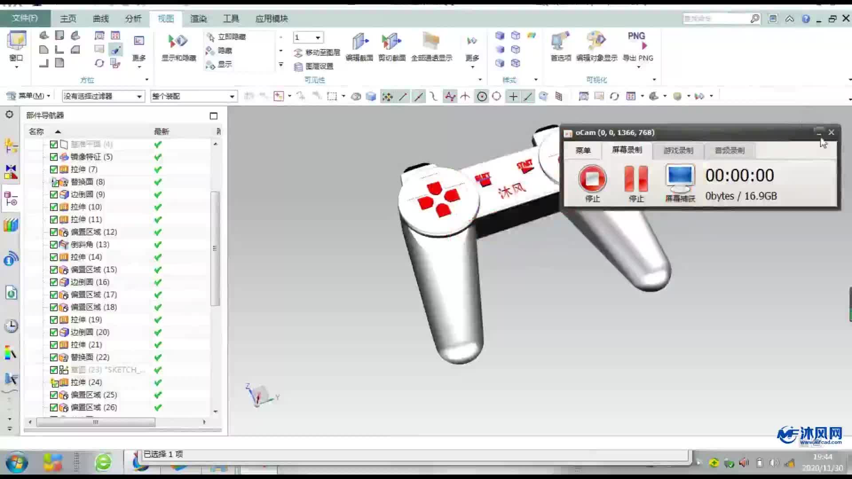The width and height of the screenshot is (852, 479).
Task: Maximize the part navigator panel square icon
Action: (213, 116)
